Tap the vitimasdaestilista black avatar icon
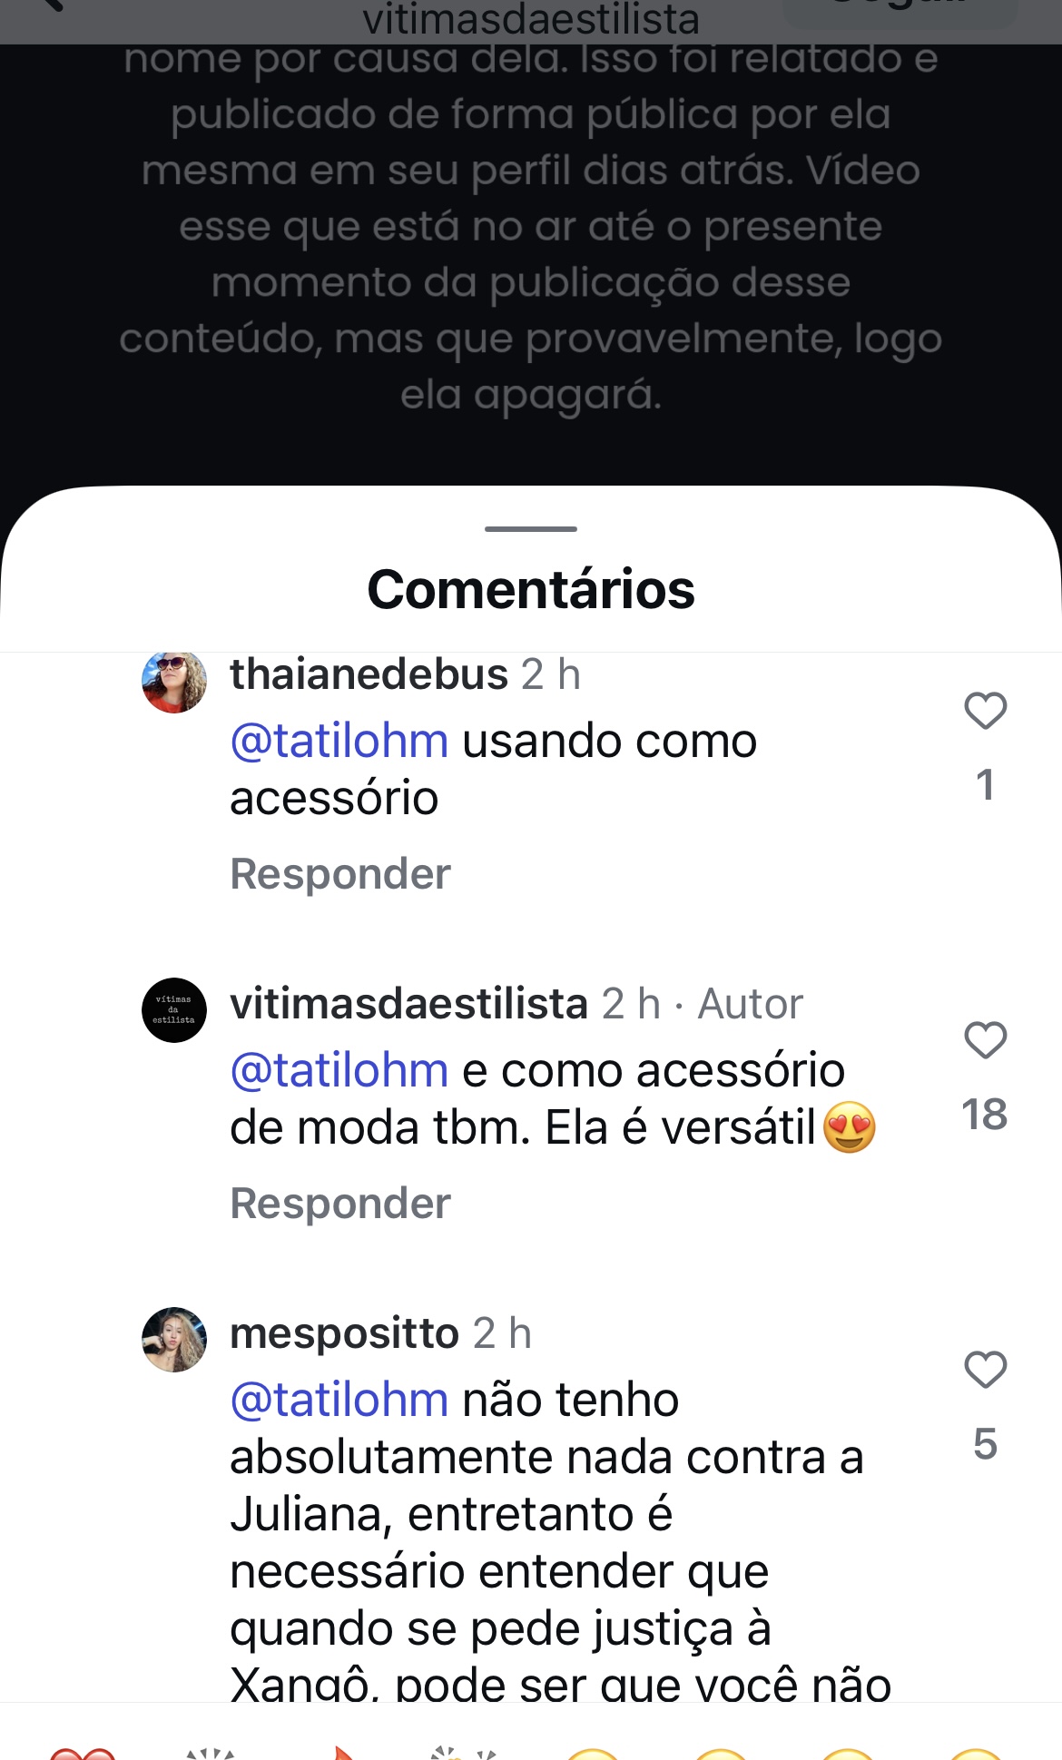This screenshot has height=1760, width=1062. (x=174, y=1009)
